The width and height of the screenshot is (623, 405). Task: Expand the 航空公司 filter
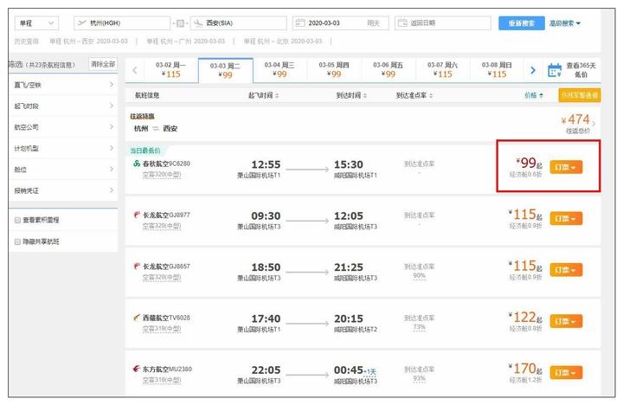pyautogui.click(x=63, y=127)
